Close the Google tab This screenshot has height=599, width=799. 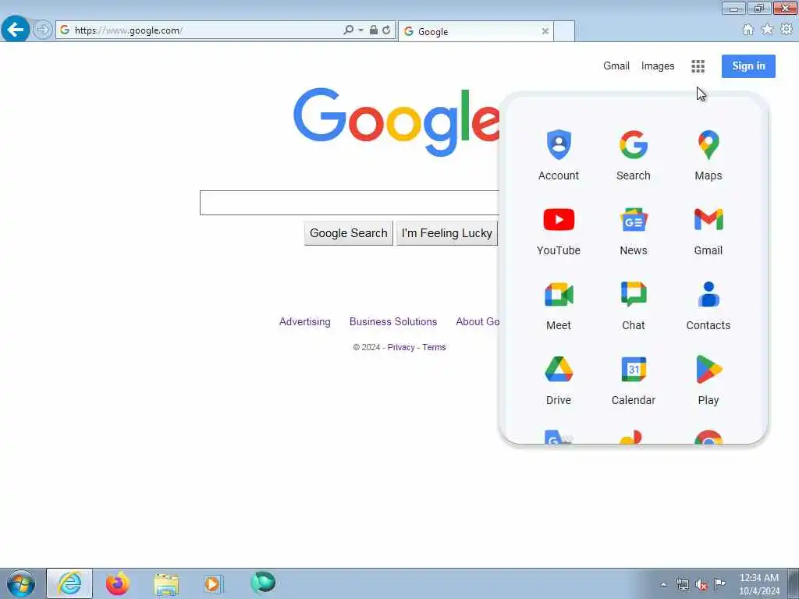pos(545,31)
